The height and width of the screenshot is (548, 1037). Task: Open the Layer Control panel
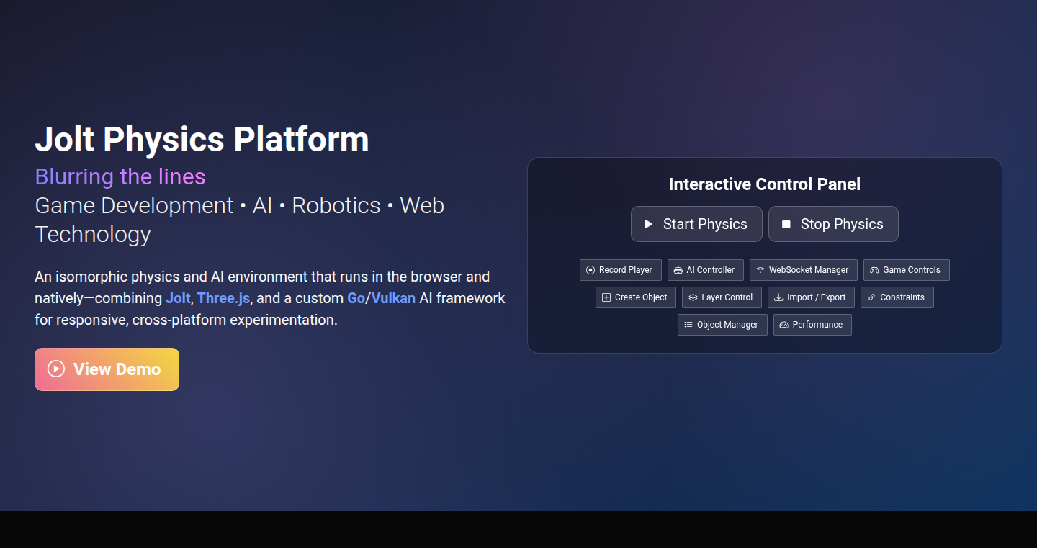pos(722,297)
